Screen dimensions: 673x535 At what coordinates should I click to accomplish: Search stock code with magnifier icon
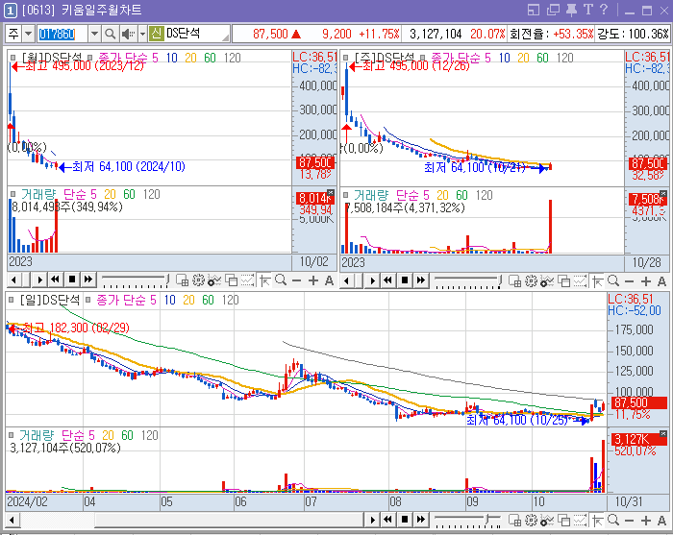click(x=110, y=34)
